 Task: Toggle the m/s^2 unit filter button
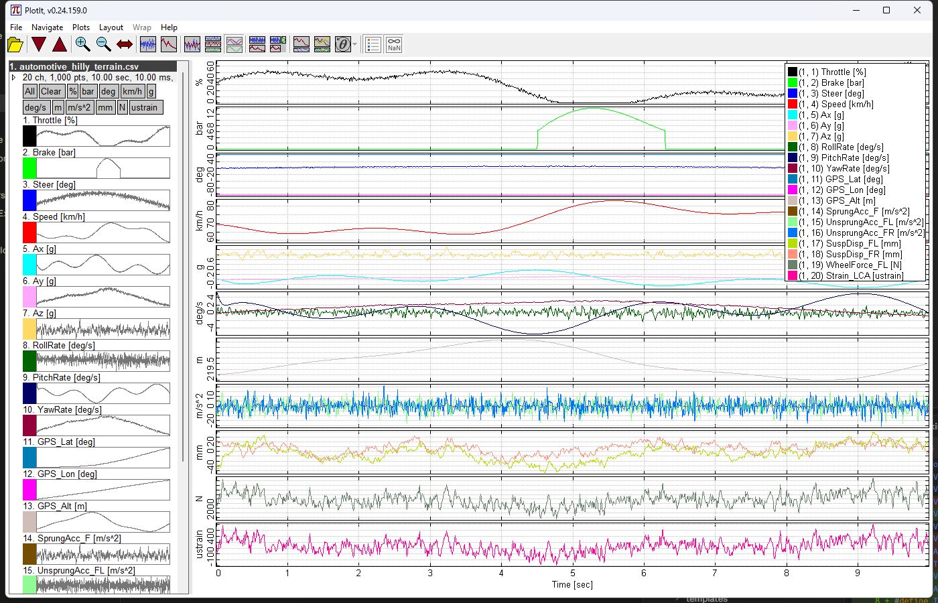[79, 107]
